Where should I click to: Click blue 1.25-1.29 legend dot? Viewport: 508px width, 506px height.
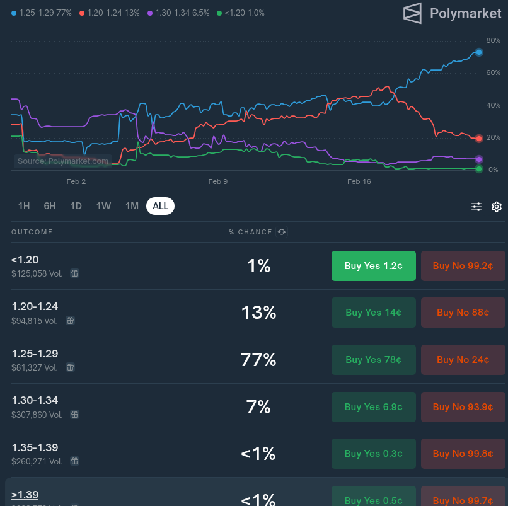click(x=14, y=13)
